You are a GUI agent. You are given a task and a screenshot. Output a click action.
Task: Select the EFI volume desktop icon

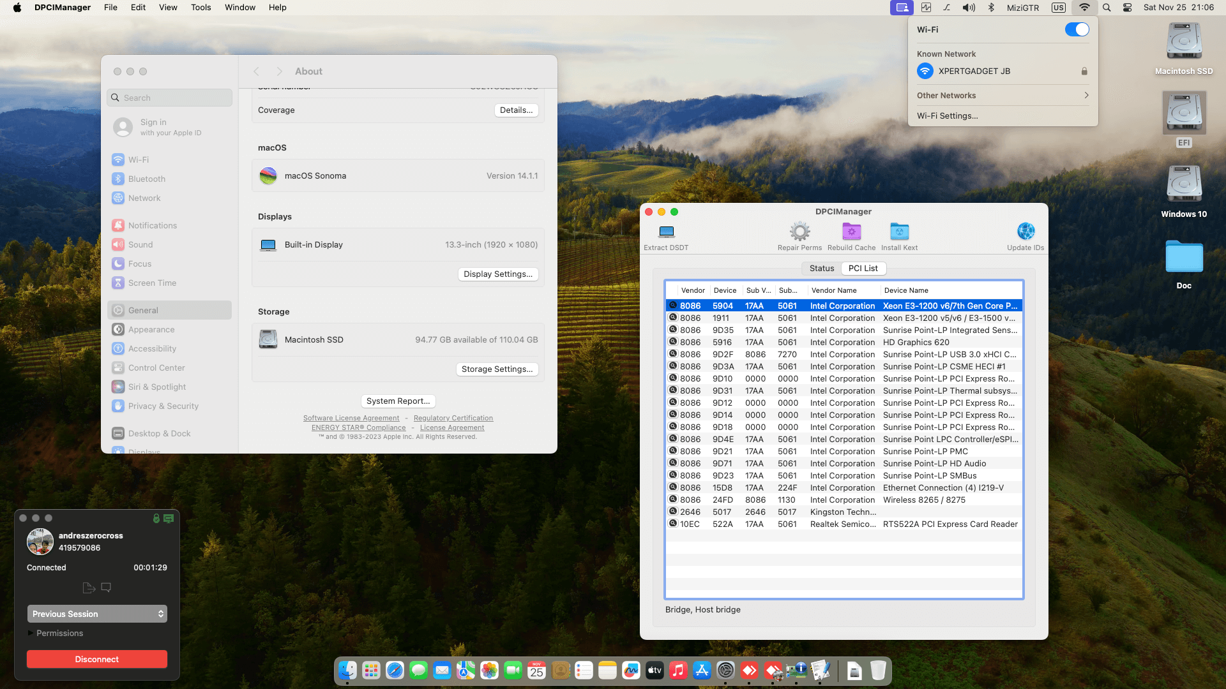point(1184,113)
